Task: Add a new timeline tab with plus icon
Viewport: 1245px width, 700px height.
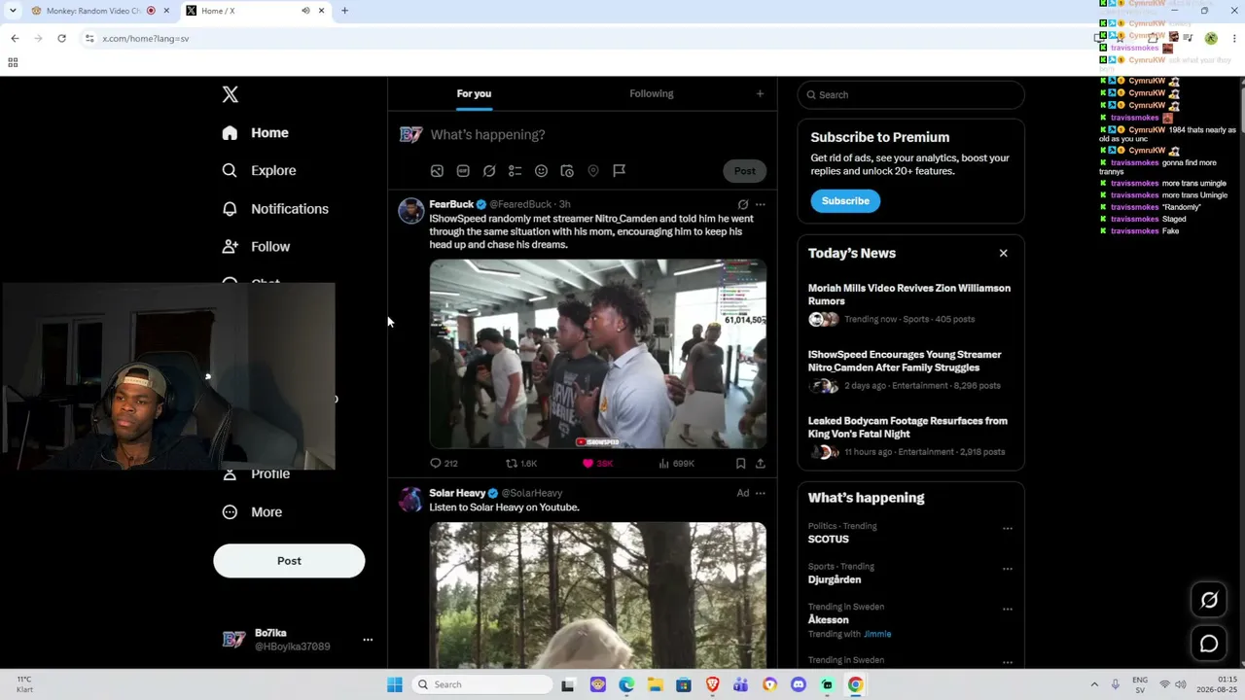Action: [x=760, y=93]
